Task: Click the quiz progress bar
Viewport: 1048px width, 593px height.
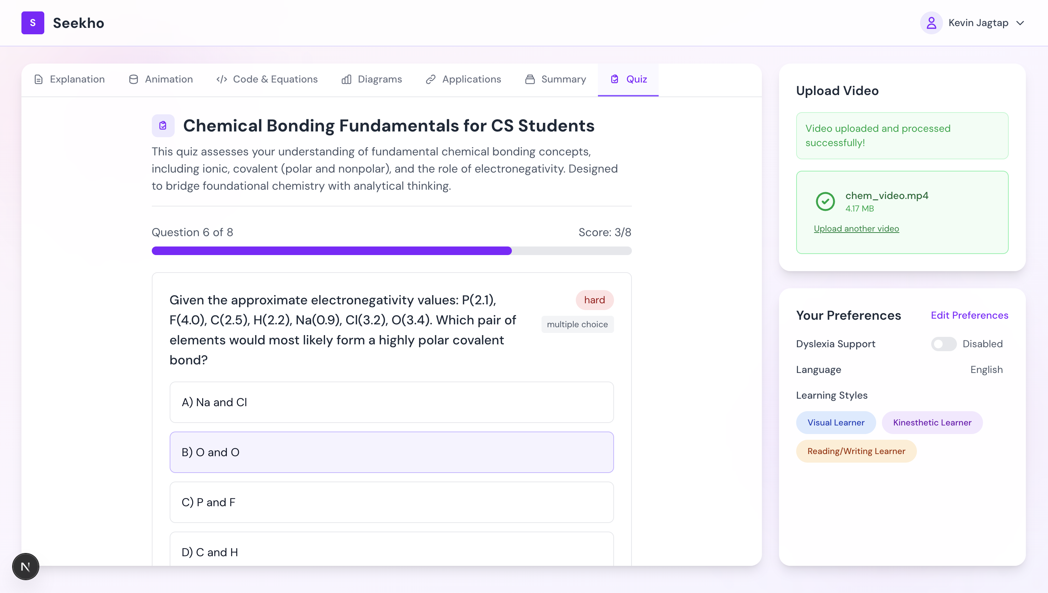Action: coord(391,250)
